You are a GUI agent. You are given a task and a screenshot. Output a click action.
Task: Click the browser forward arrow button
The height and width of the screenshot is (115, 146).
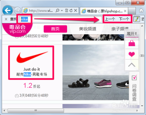point(18,10)
